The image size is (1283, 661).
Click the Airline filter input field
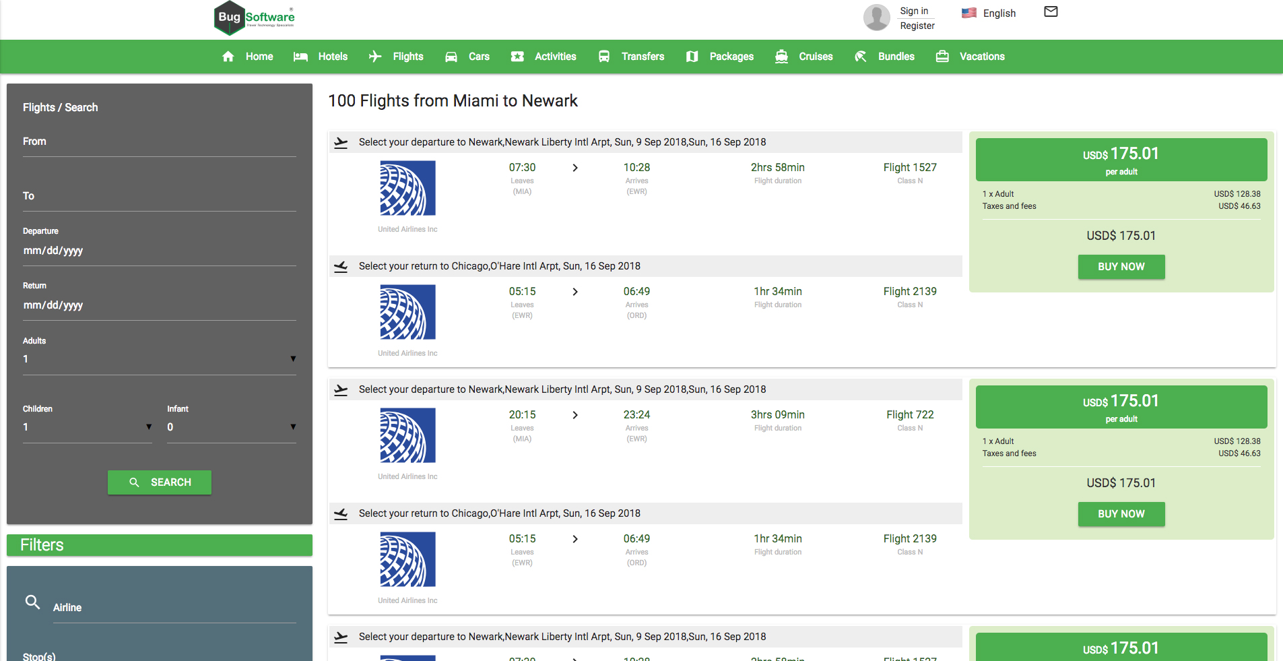(174, 608)
